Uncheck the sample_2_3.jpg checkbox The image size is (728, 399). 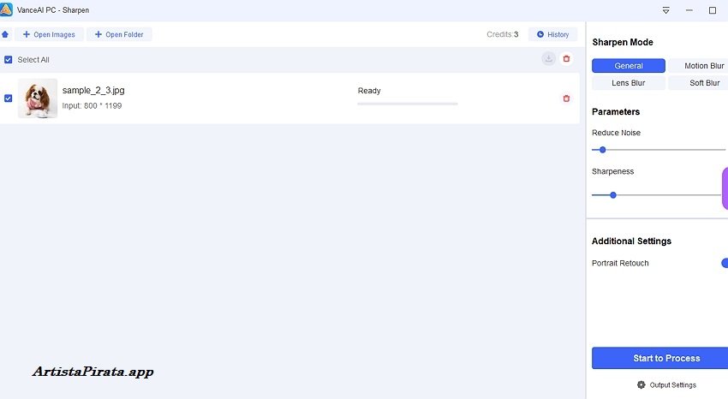tap(9, 98)
